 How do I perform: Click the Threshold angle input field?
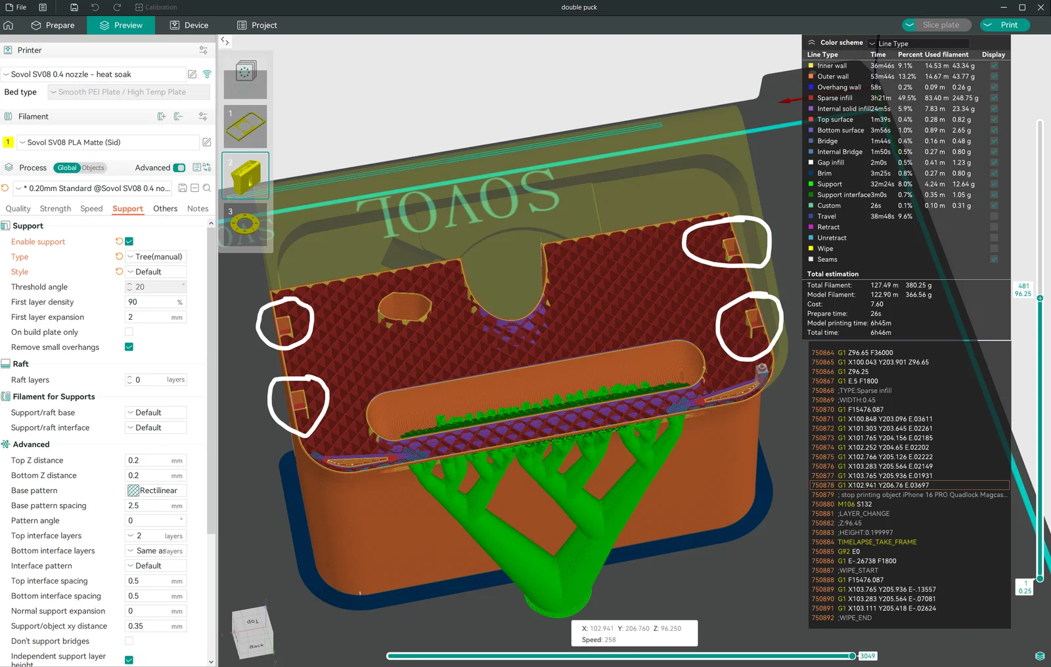(x=156, y=287)
